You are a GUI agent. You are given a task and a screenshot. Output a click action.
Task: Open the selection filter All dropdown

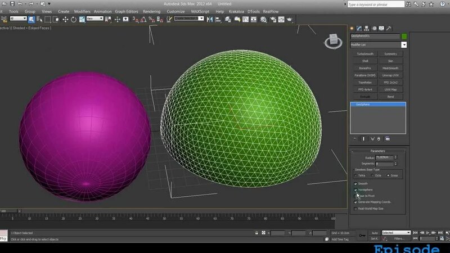pyautogui.click(x=18, y=19)
